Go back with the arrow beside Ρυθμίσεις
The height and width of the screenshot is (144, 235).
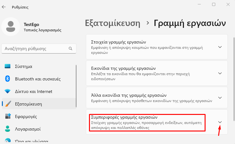pyautogui.click(x=4, y=7)
